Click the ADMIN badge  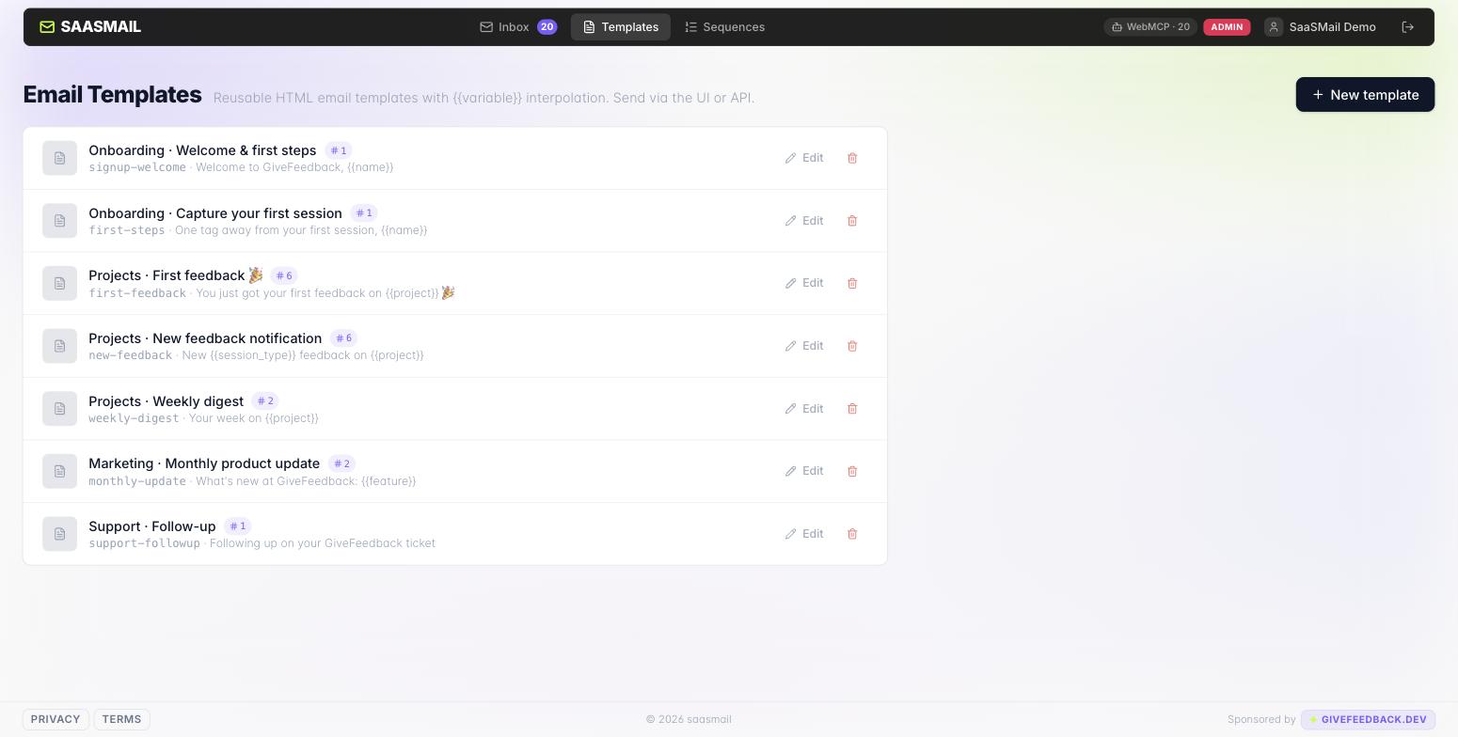click(1227, 27)
